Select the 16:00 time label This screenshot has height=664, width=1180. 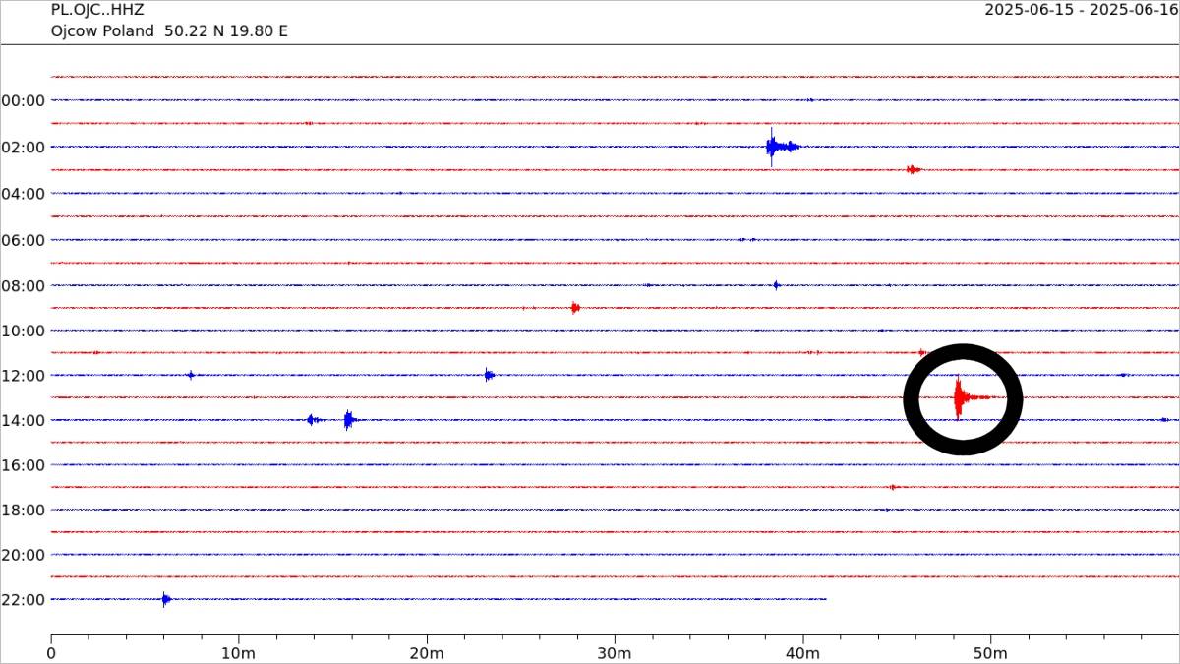click(24, 464)
